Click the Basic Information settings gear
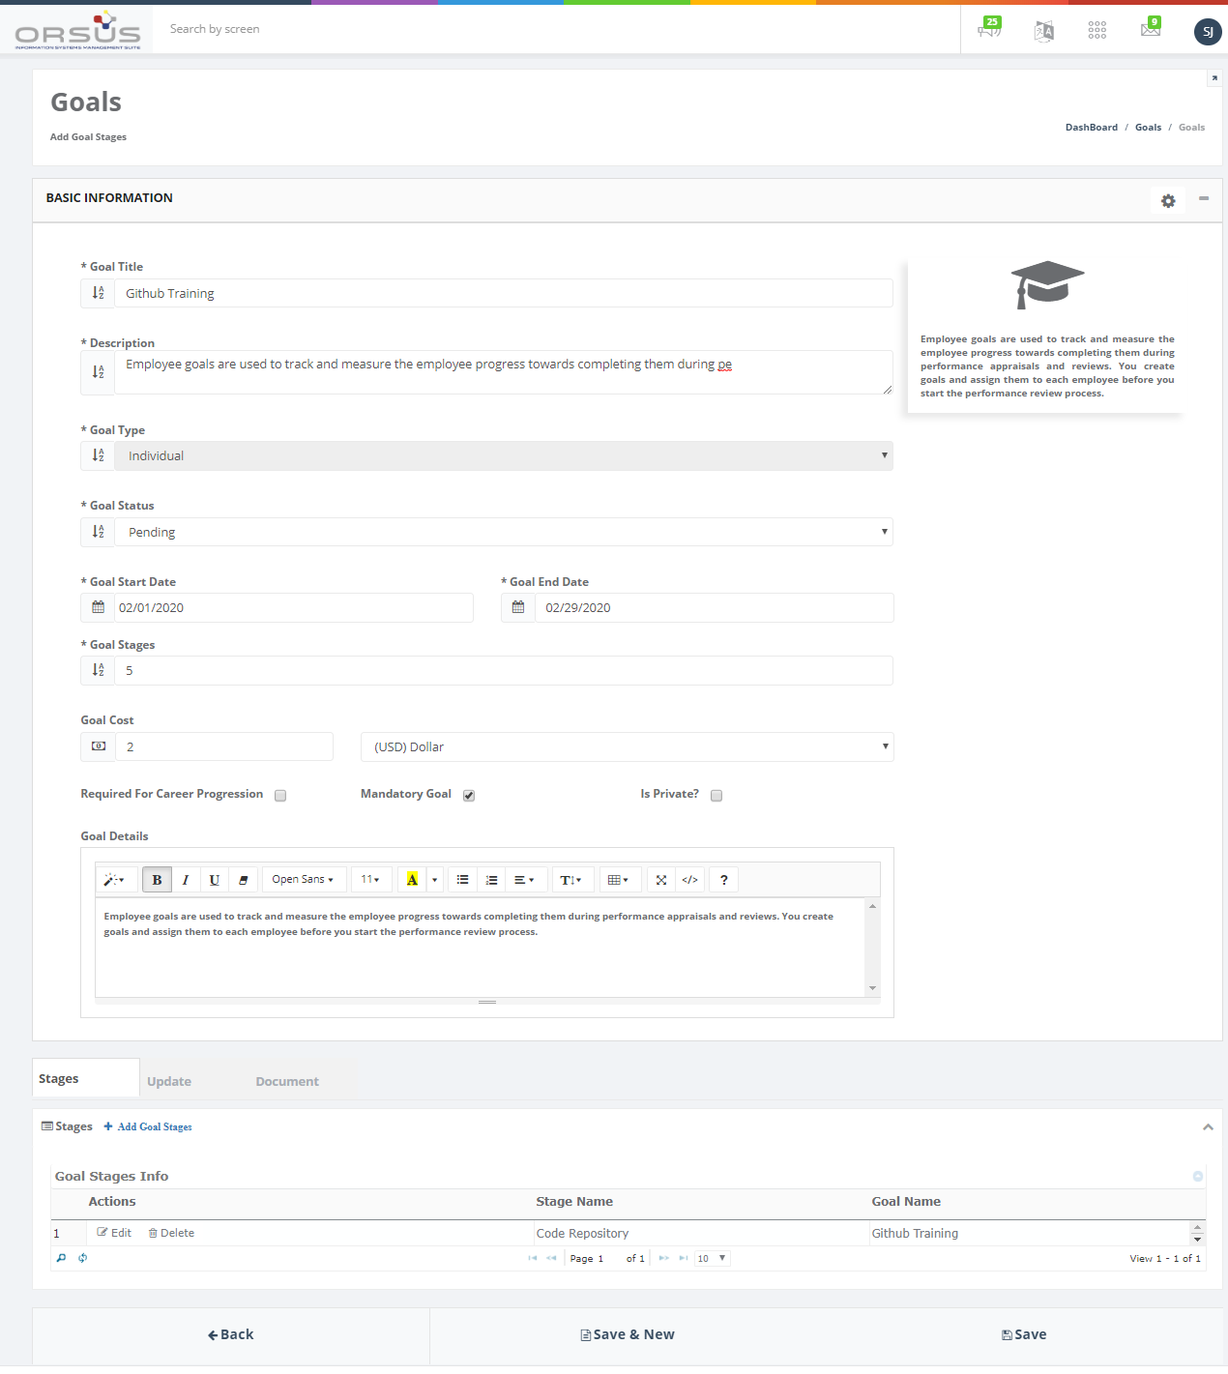 pyautogui.click(x=1168, y=201)
